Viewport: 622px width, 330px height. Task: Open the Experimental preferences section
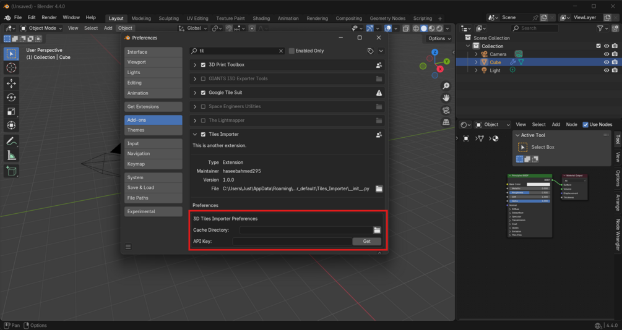pos(153,211)
